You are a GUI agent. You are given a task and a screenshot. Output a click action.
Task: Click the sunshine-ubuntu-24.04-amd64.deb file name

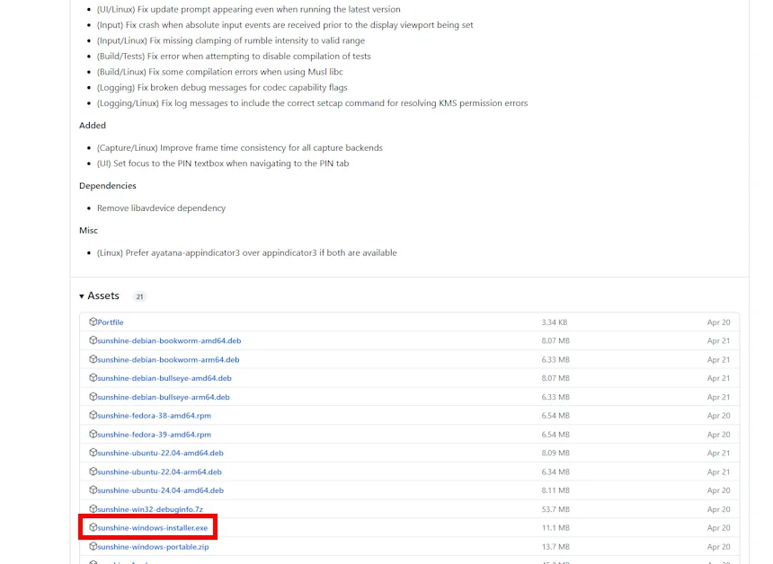coord(160,490)
